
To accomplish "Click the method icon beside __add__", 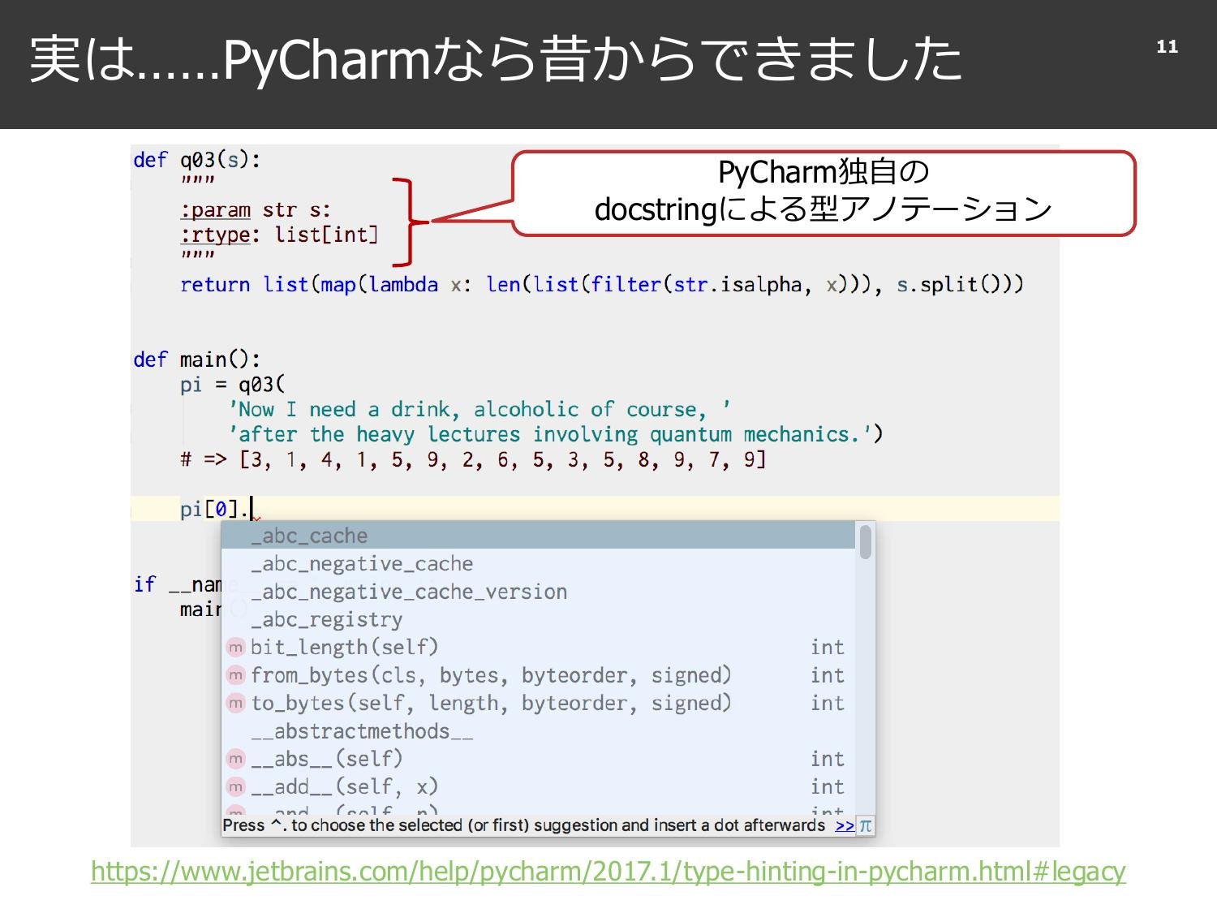I will tap(235, 786).
